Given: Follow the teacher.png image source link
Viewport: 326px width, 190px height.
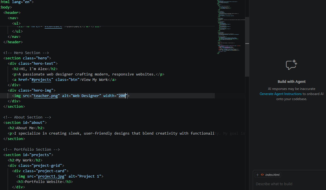Looking at the screenshot, I should (46, 96).
